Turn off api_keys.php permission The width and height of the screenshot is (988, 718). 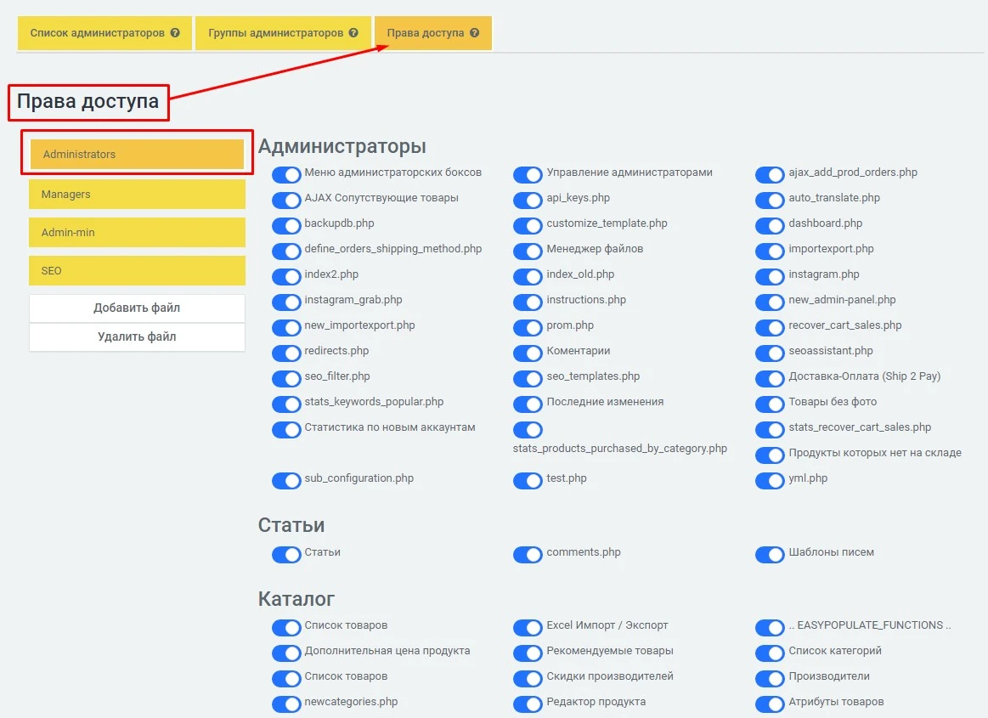(528, 201)
